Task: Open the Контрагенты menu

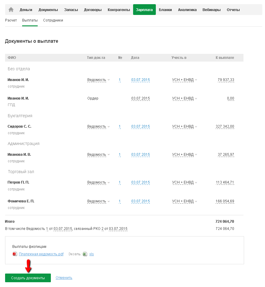Action: tap(119, 10)
